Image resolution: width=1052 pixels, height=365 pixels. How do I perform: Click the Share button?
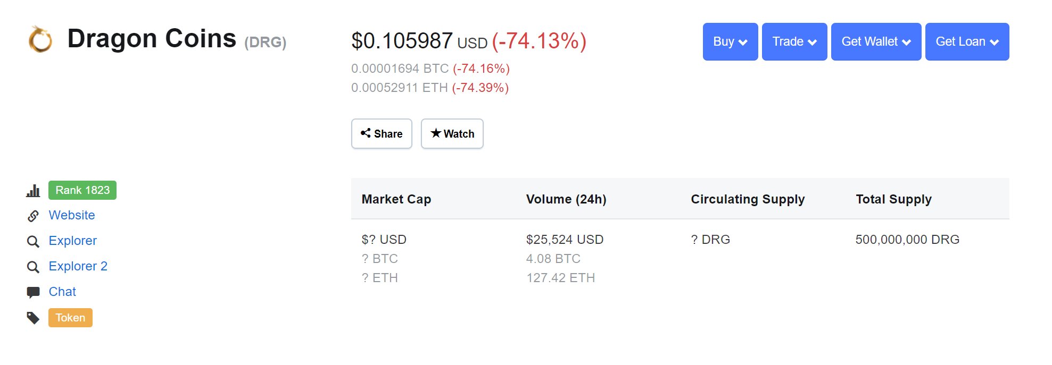point(382,133)
